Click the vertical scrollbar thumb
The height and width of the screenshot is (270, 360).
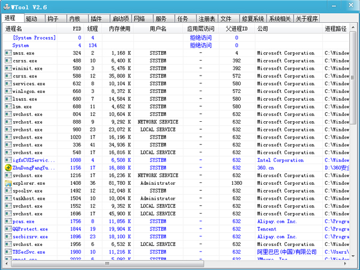353,77
